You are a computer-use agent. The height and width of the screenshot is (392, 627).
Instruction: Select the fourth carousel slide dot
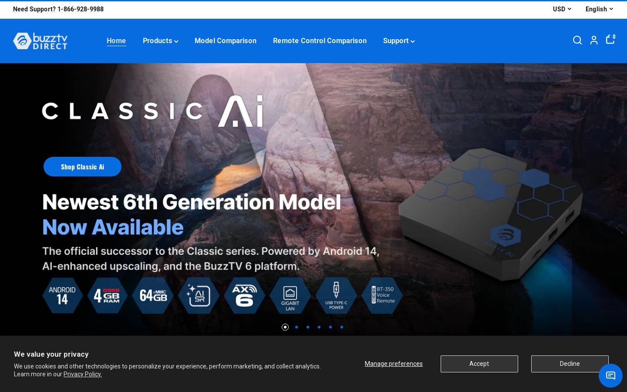319,327
